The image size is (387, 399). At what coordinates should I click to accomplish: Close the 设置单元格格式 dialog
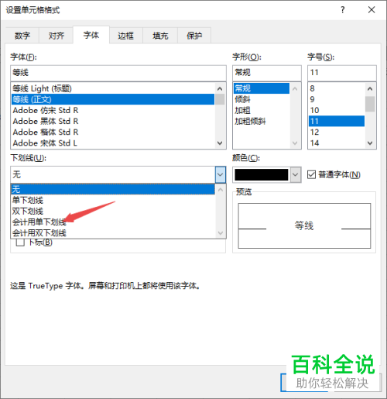pyautogui.click(x=372, y=10)
